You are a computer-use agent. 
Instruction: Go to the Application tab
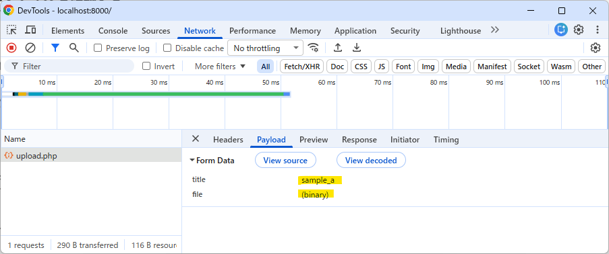[x=355, y=31]
